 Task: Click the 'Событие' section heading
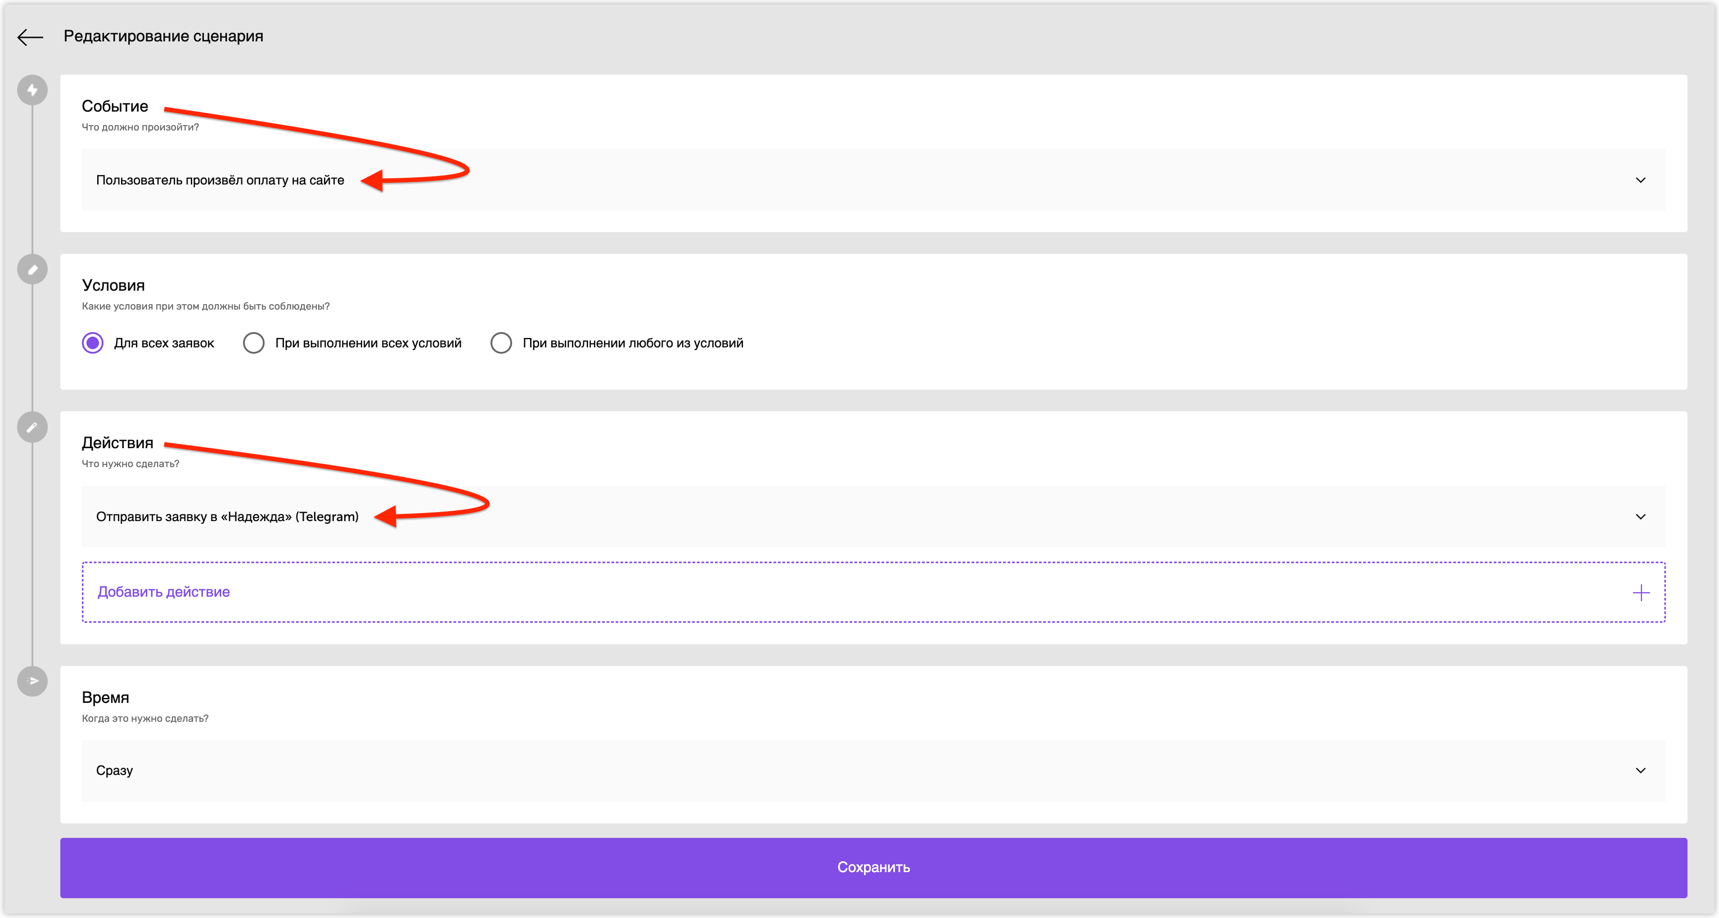point(115,106)
